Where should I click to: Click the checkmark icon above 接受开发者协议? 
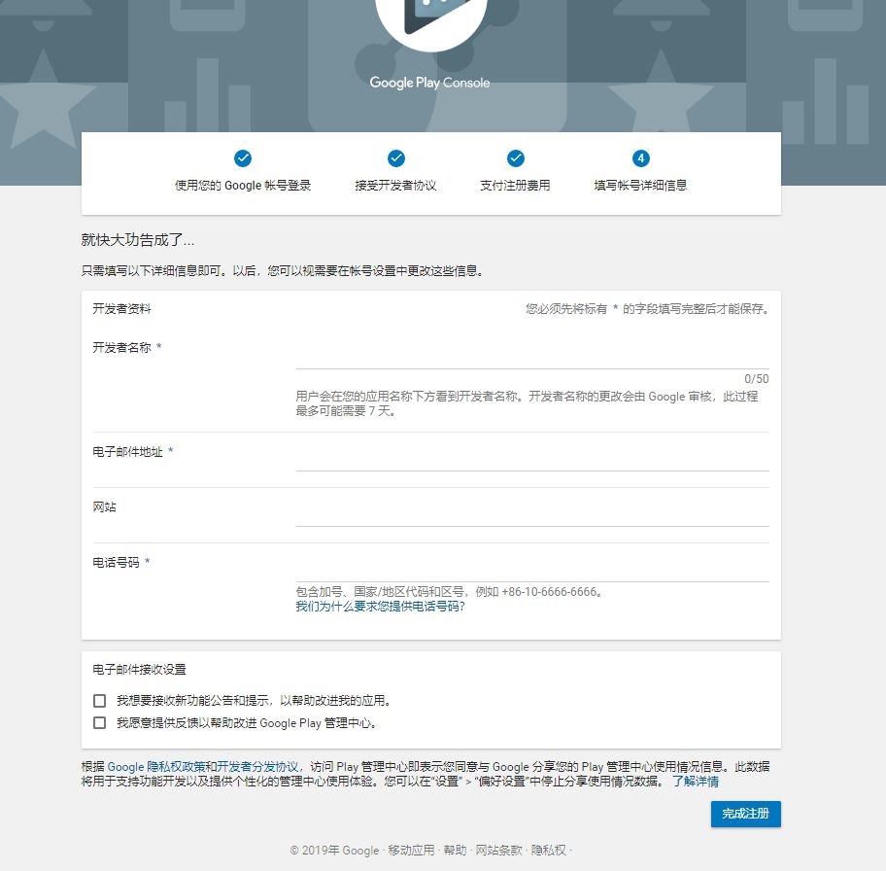(x=396, y=158)
